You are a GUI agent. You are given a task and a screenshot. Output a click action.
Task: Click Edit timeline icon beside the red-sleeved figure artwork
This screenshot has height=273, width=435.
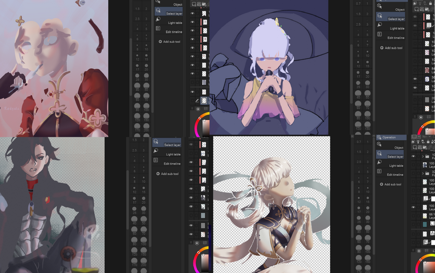[158, 29]
